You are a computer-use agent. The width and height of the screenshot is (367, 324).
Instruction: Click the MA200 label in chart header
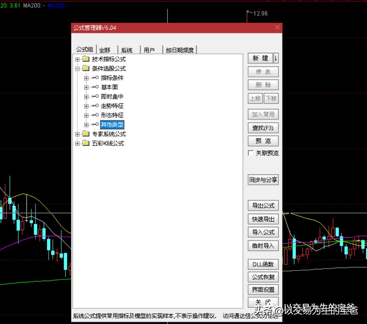pos(34,5)
